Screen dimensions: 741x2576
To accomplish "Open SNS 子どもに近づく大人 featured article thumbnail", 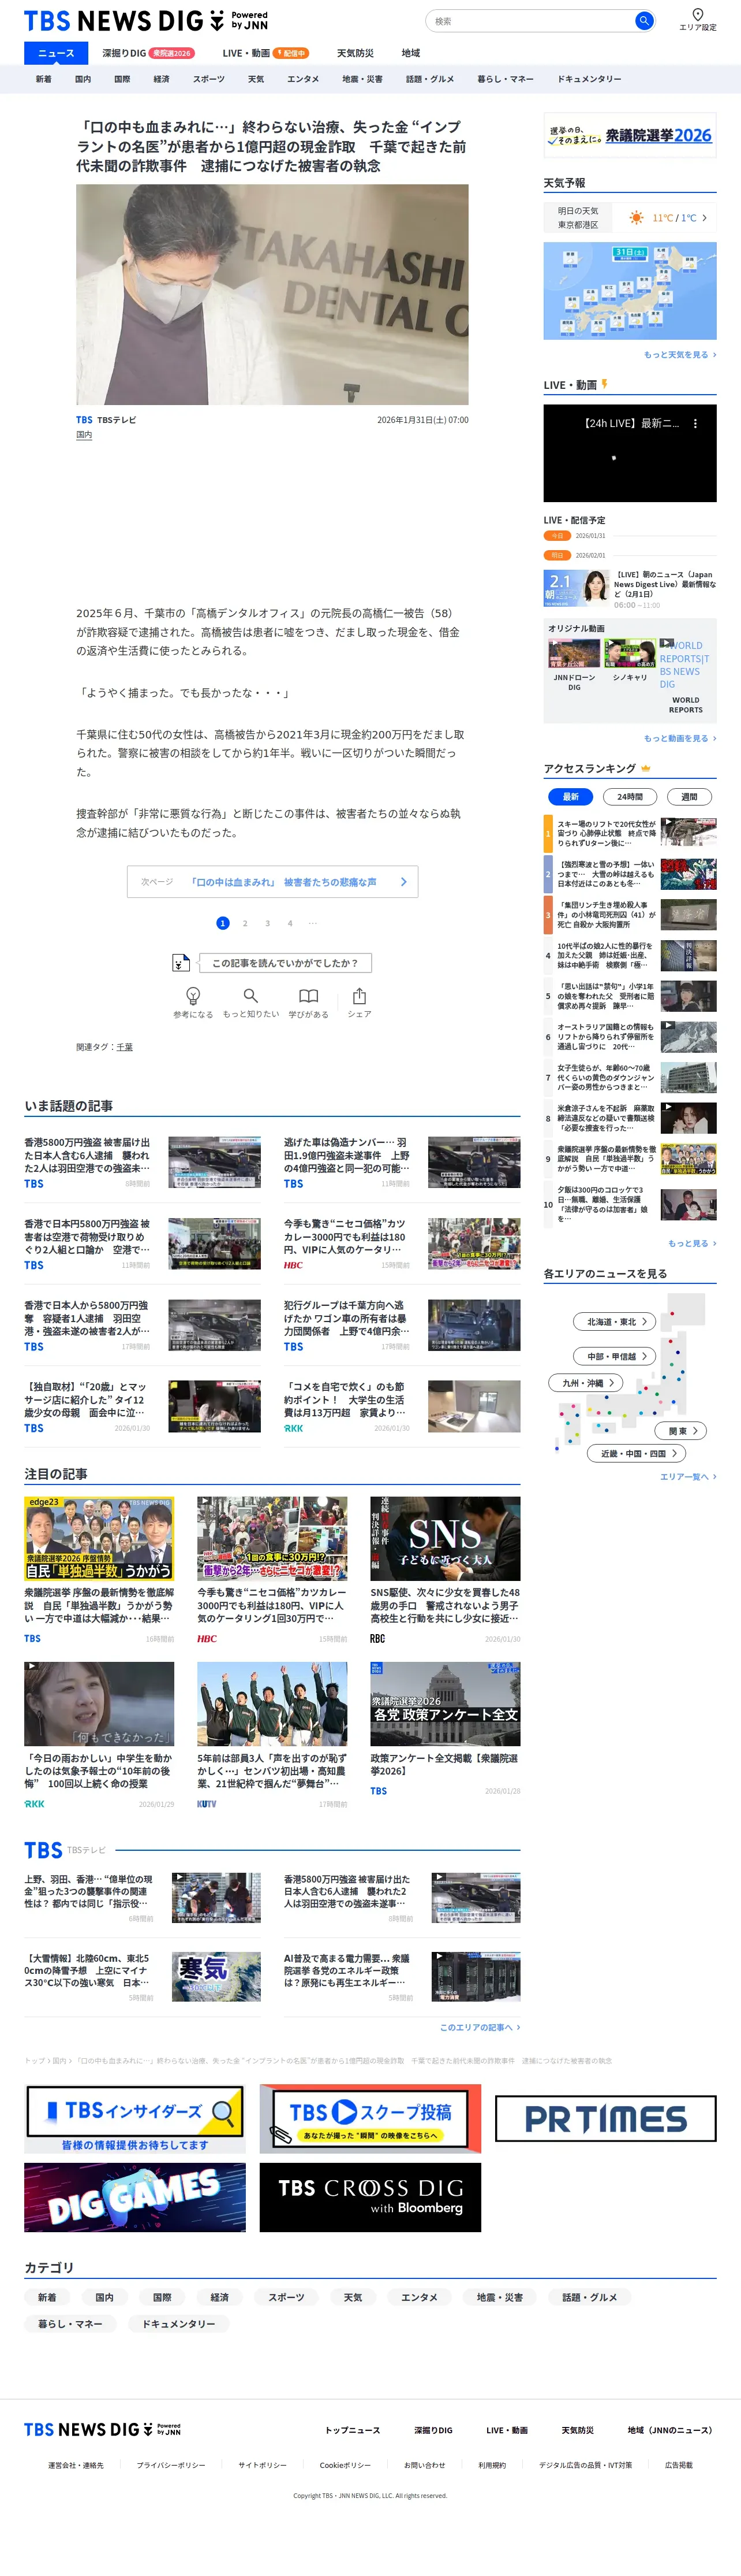I will 444,1539.
